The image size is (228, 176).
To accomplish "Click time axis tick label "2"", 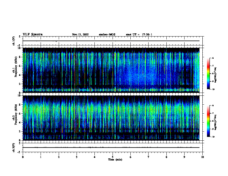I will [59, 157].
